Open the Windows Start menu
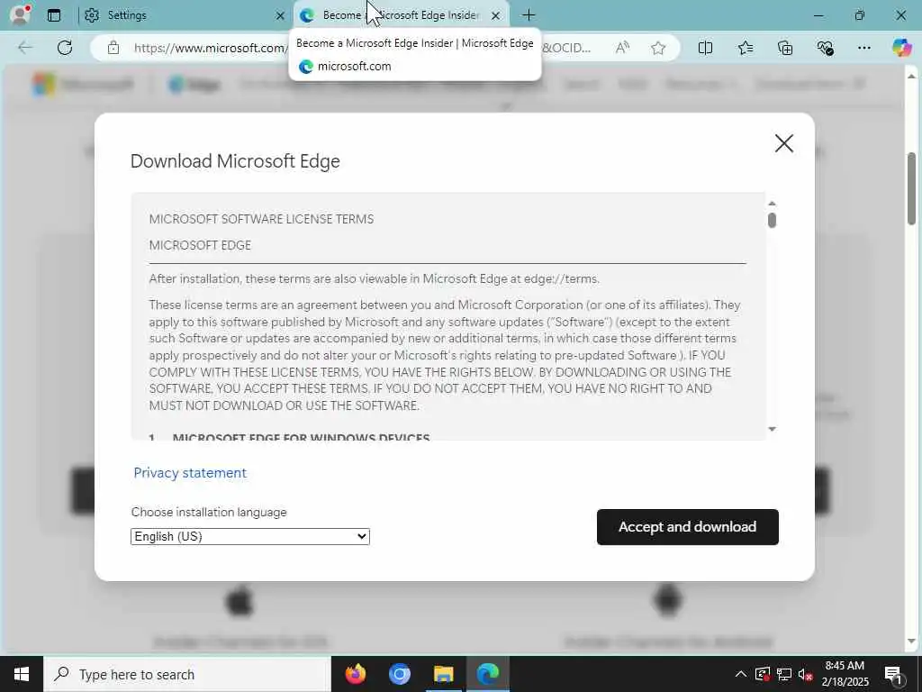 (x=22, y=674)
